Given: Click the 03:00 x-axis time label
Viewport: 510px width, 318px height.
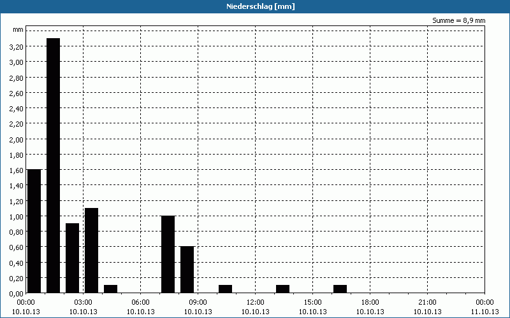Looking at the screenshot, I should 84,303.
